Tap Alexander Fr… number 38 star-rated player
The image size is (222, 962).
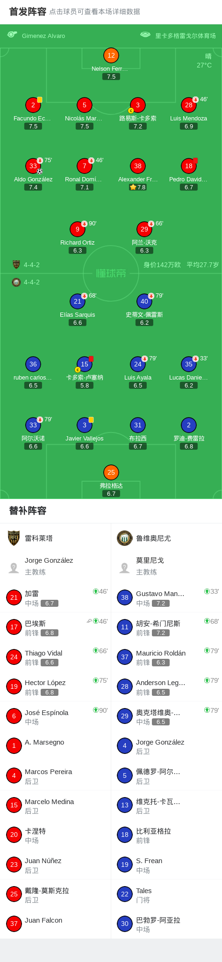pos(138,166)
